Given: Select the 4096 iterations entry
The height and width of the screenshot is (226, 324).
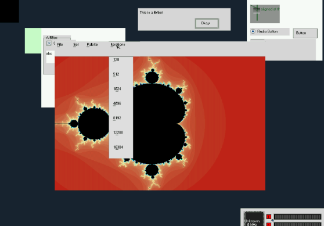Looking at the screenshot, I should click(121, 103).
